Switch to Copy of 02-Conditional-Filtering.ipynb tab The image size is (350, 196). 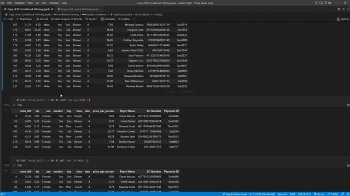(28, 9)
